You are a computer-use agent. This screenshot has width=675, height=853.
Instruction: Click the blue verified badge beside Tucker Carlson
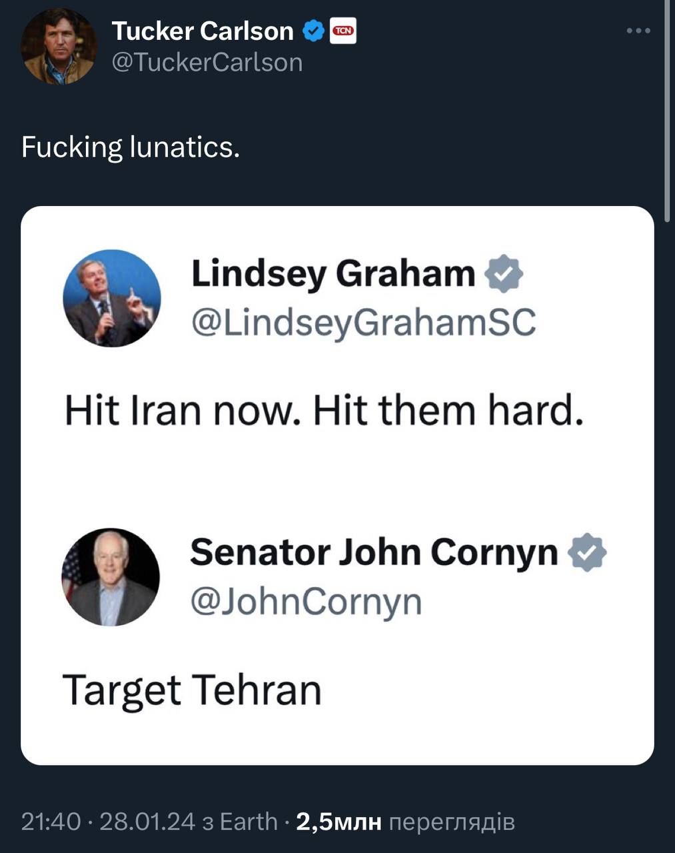(x=314, y=31)
